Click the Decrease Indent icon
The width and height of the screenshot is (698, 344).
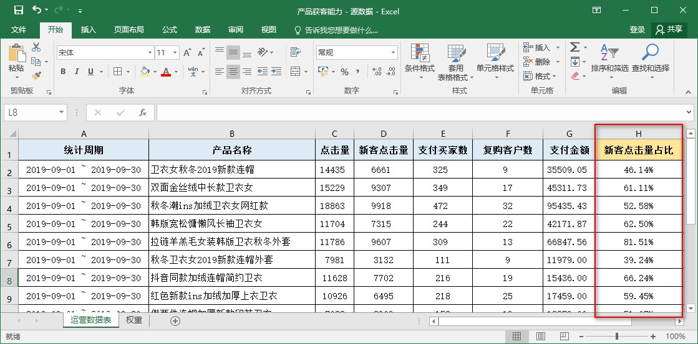point(263,72)
